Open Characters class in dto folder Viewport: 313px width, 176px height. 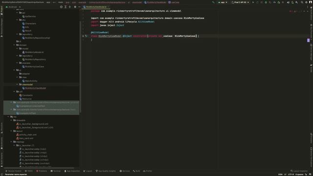(29, 23)
